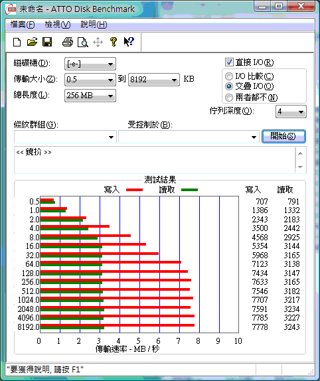Screen dimensions: 320x381
Task: Click in the description text box
Action: [155, 160]
